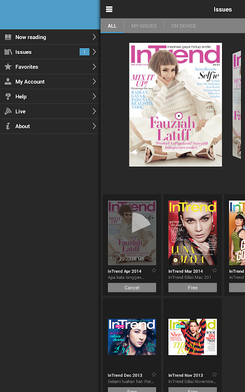Open Favorites menu label
This screenshot has height=392, width=245.
(x=27, y=67)
